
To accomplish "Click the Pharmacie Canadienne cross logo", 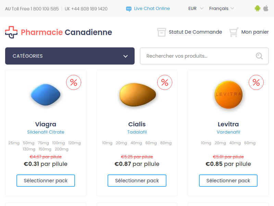I will pos(11,32).
